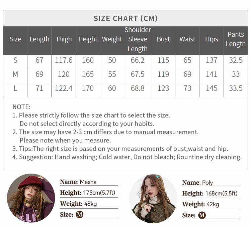The height and width of the screenshot is (228, 251).
Task: Select the M size row label
Action: pyautogui.click(x=15, y=74)
